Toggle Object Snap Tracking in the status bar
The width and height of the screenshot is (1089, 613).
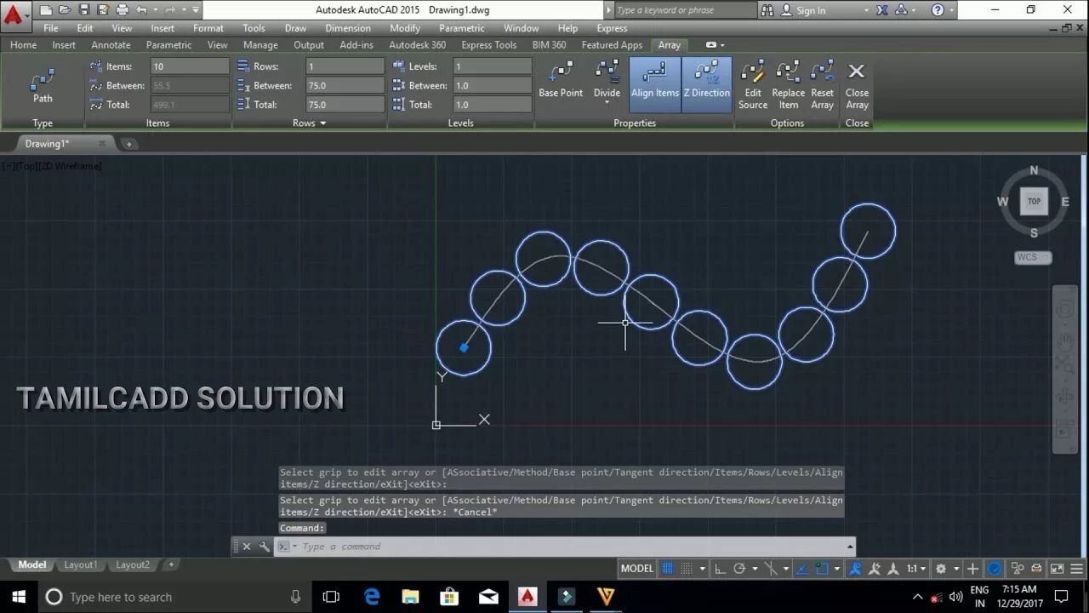pyautogui.click(x=802, y=569)
